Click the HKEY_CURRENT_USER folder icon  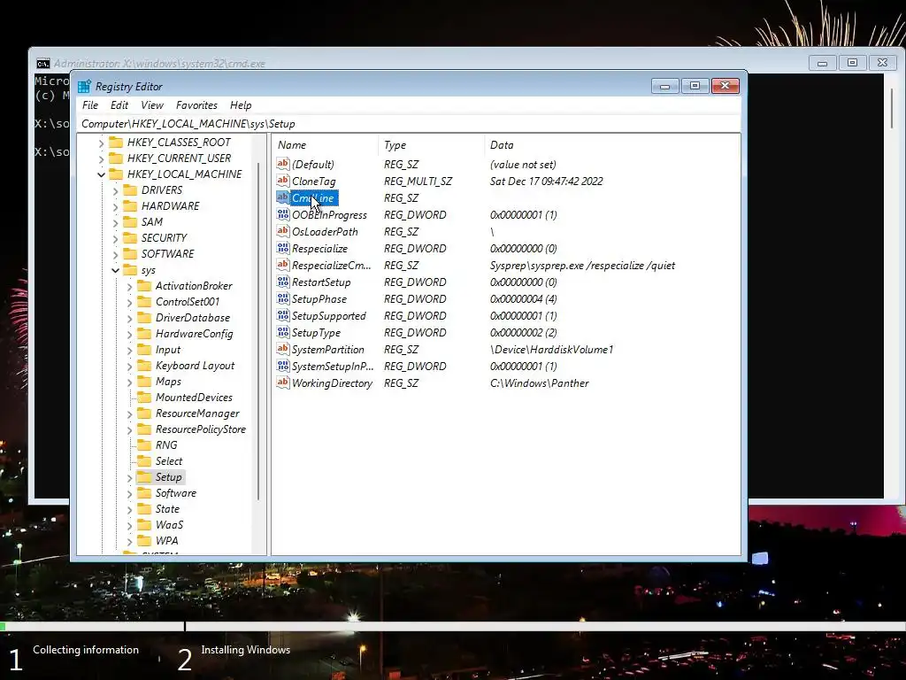pyautogui.click(x=116, y=158)
